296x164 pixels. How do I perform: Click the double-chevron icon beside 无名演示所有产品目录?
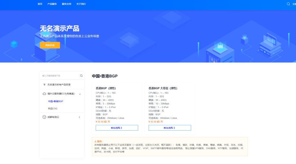[44, 85]
